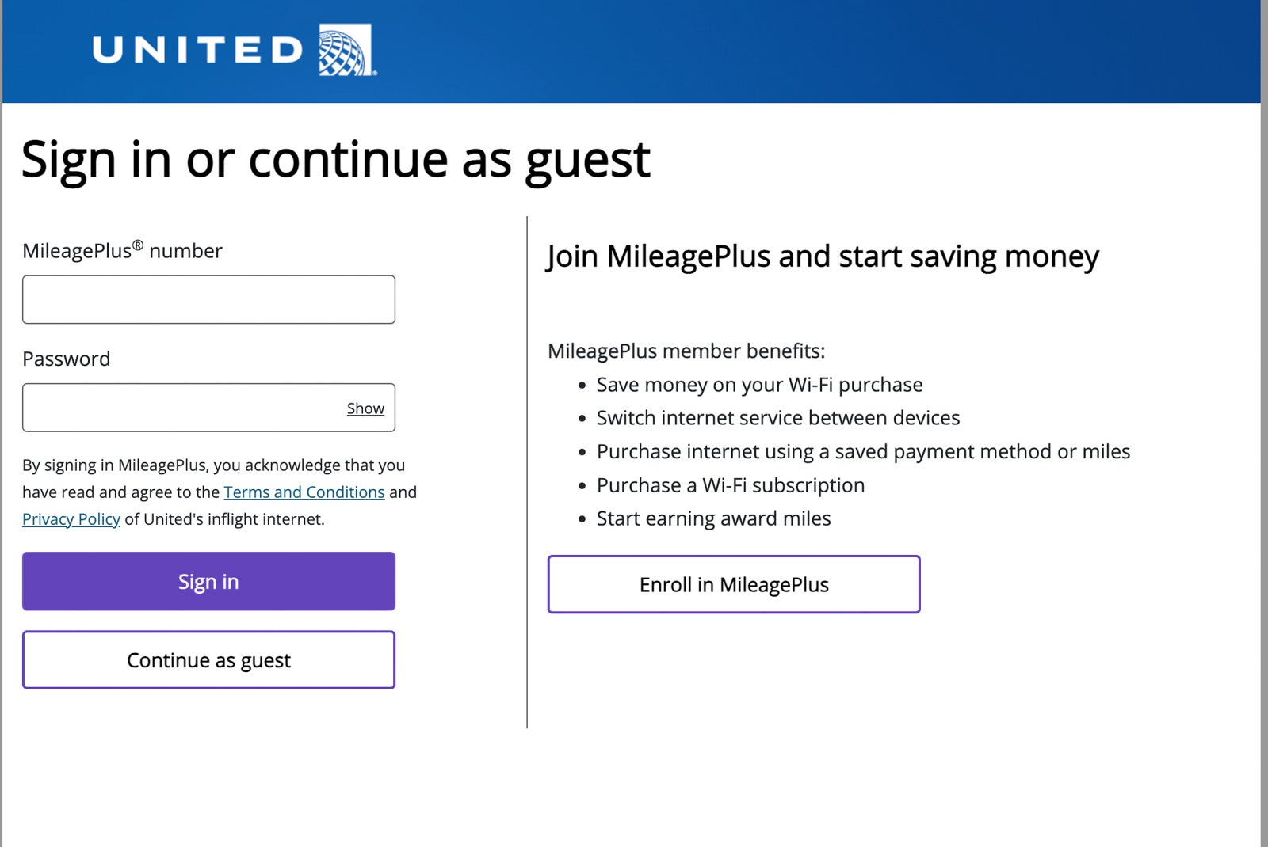Click the United globe logo icon
Screen dimensions: 1268x847
(346, 50)
